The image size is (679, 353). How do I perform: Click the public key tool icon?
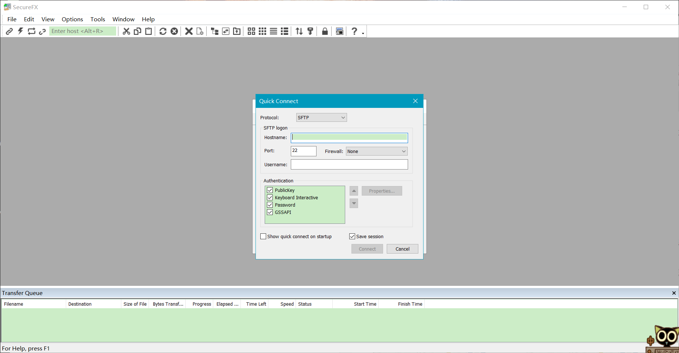[x=310, y=31]
